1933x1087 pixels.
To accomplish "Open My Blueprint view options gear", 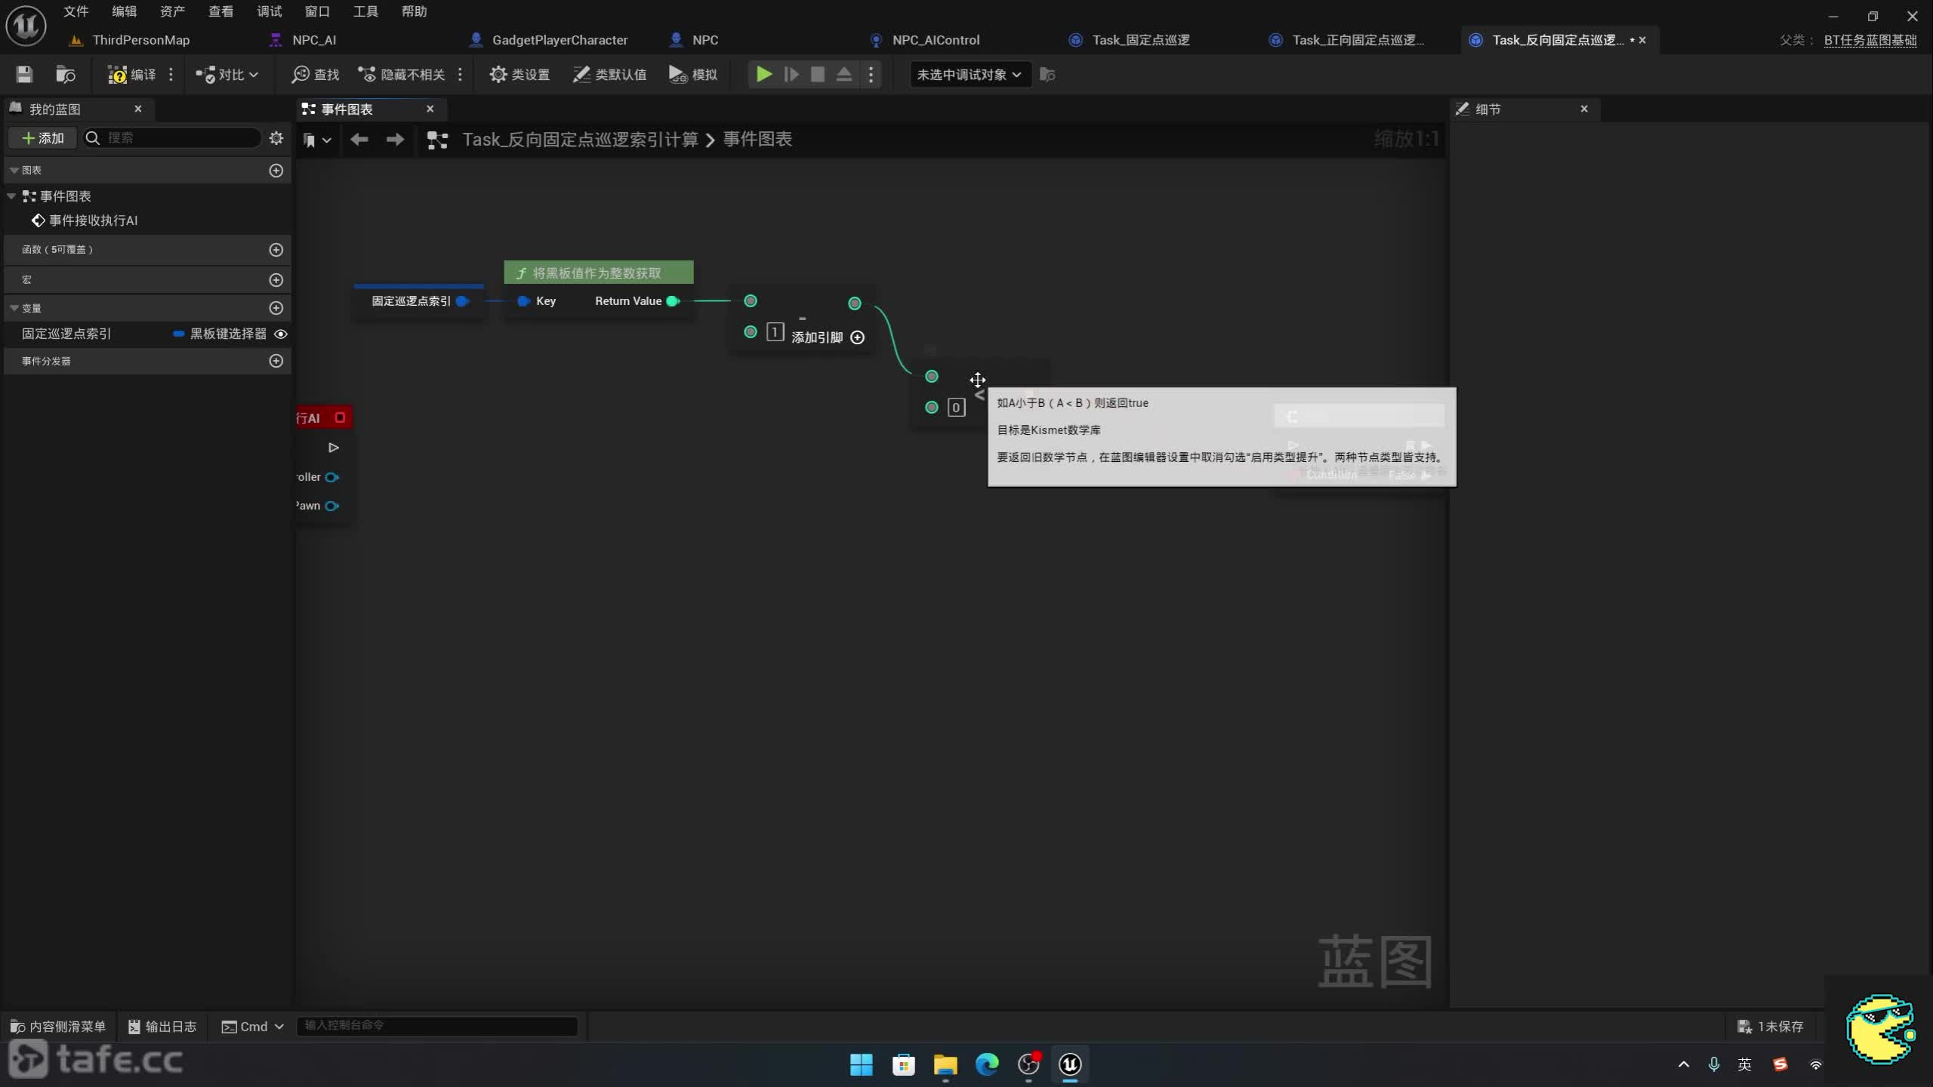I will coord(276,138).
